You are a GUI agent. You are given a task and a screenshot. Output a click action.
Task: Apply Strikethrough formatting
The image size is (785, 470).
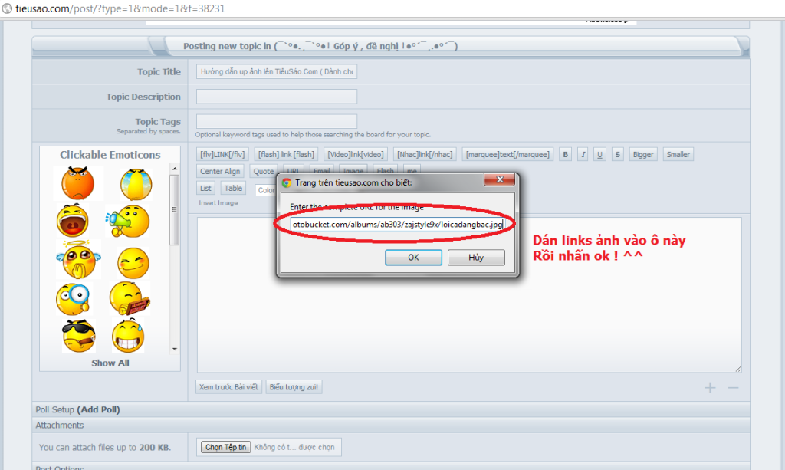[x=618, y=154]
